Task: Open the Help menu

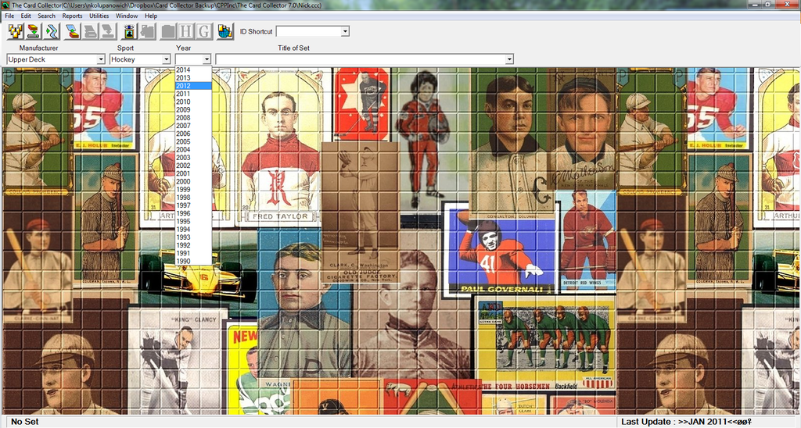Action: [151, 16]
